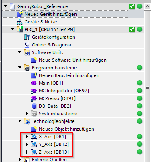Open the 'Online & Diagnose' entry

(52, 45)
